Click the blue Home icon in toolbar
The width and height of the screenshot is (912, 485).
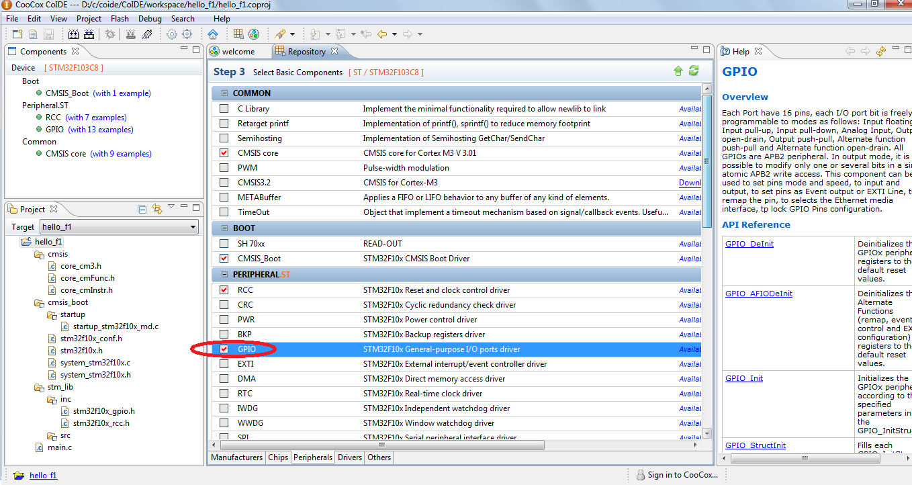(x=213, y=34)
